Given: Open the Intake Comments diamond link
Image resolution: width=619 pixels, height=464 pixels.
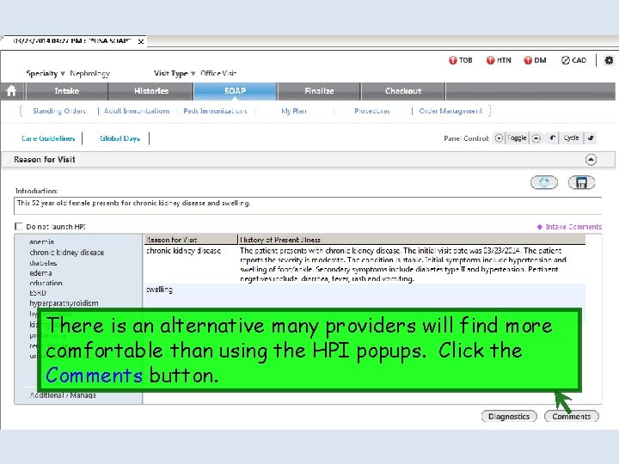Looking at the screenshot, I should coord(569,227).
